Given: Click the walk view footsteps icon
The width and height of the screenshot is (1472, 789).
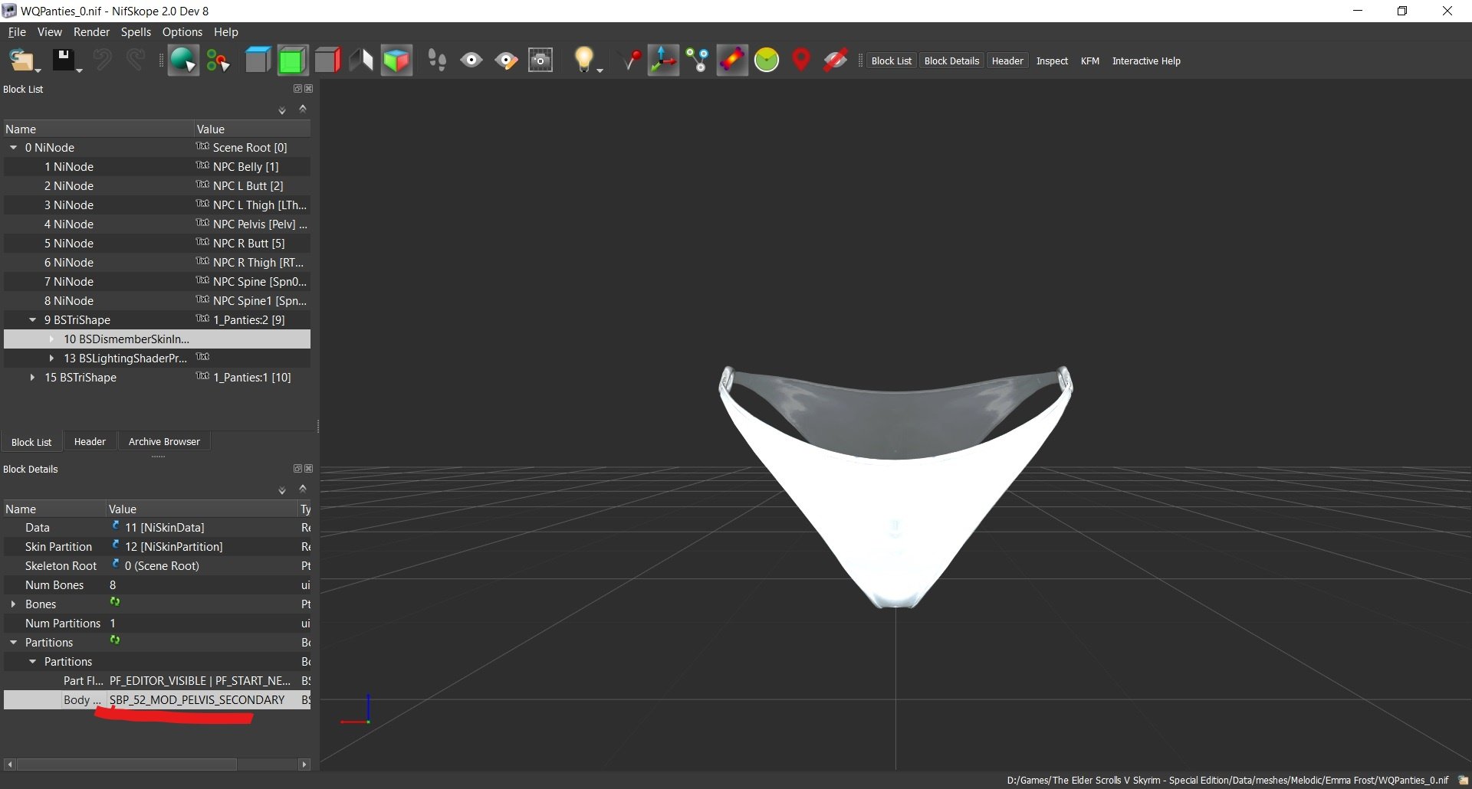Looking at the screenshot, I should (x=437, y=60).
